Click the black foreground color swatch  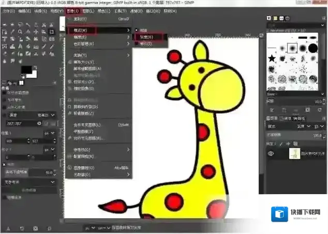point(26,70)
